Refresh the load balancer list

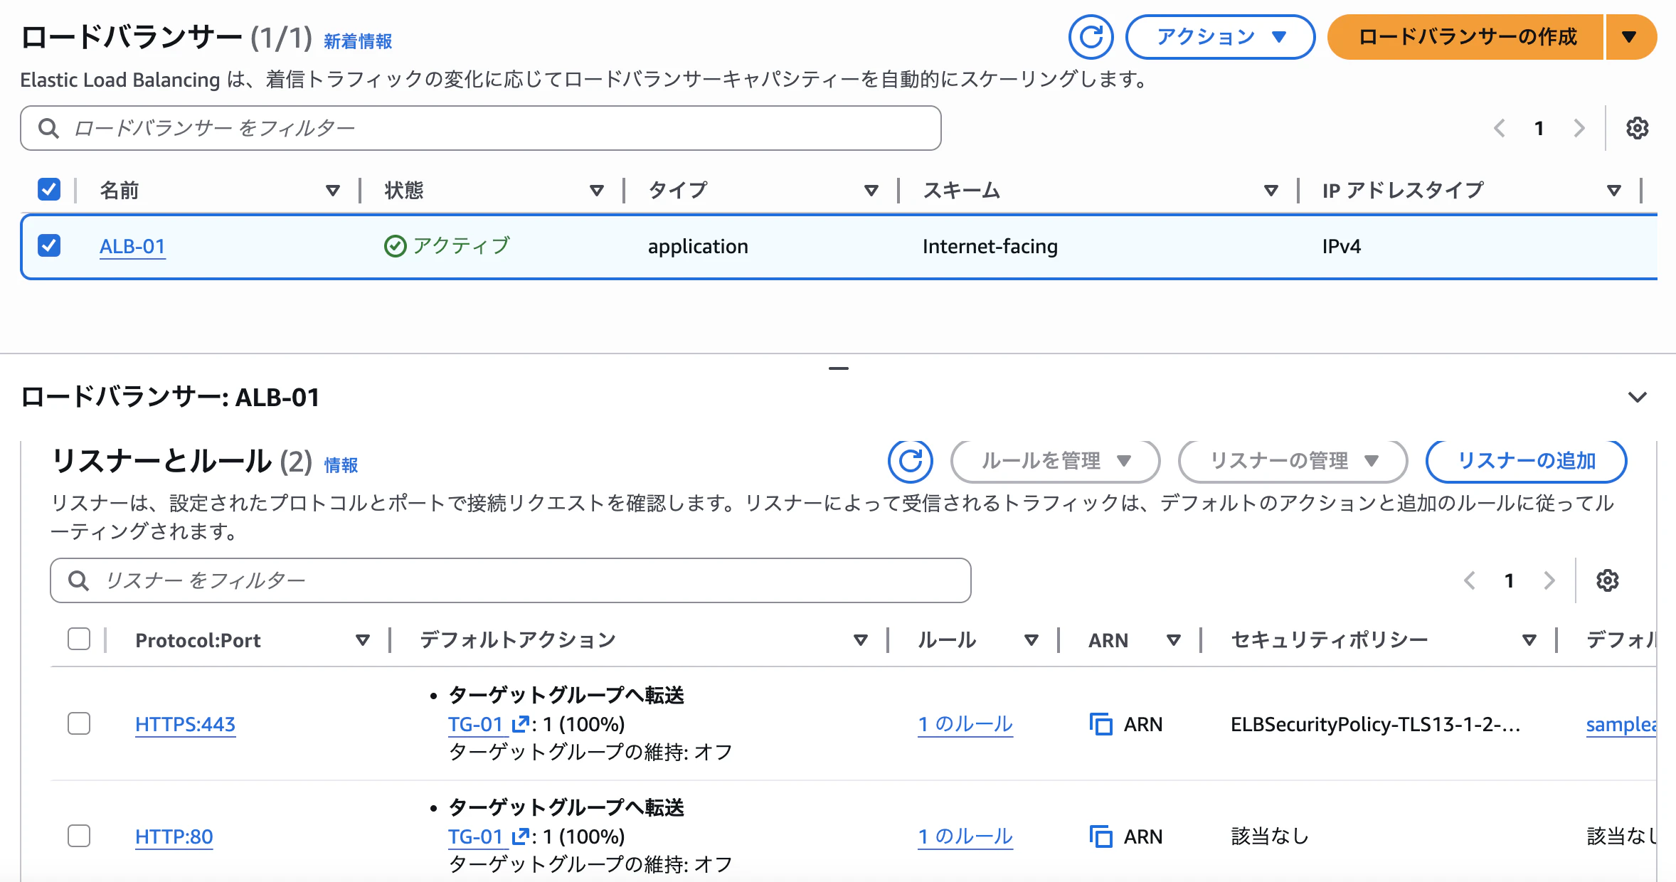(1091, 37)
